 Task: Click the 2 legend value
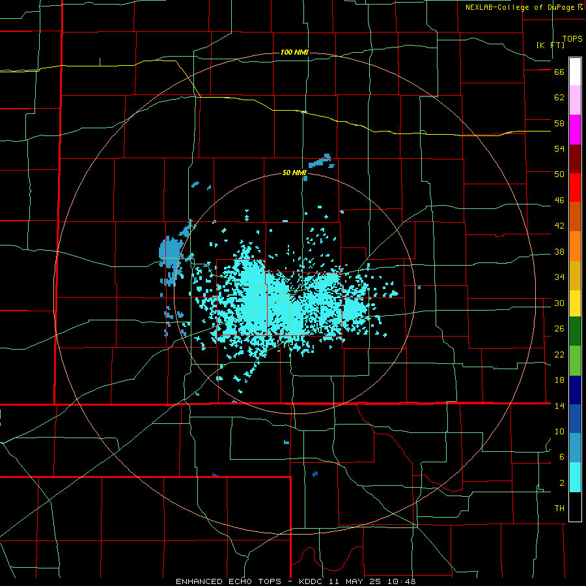(562, 483)
